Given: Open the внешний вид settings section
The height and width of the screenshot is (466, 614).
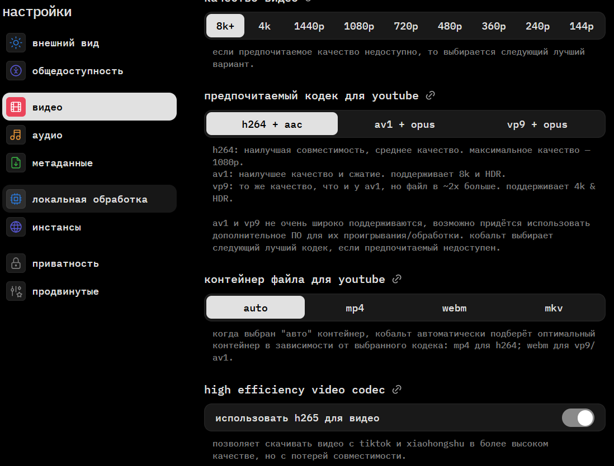Looking at the screenshot, I should pos(89,42).
